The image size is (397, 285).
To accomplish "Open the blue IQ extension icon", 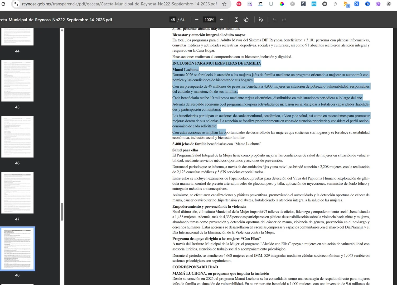I will click(367, 4).
